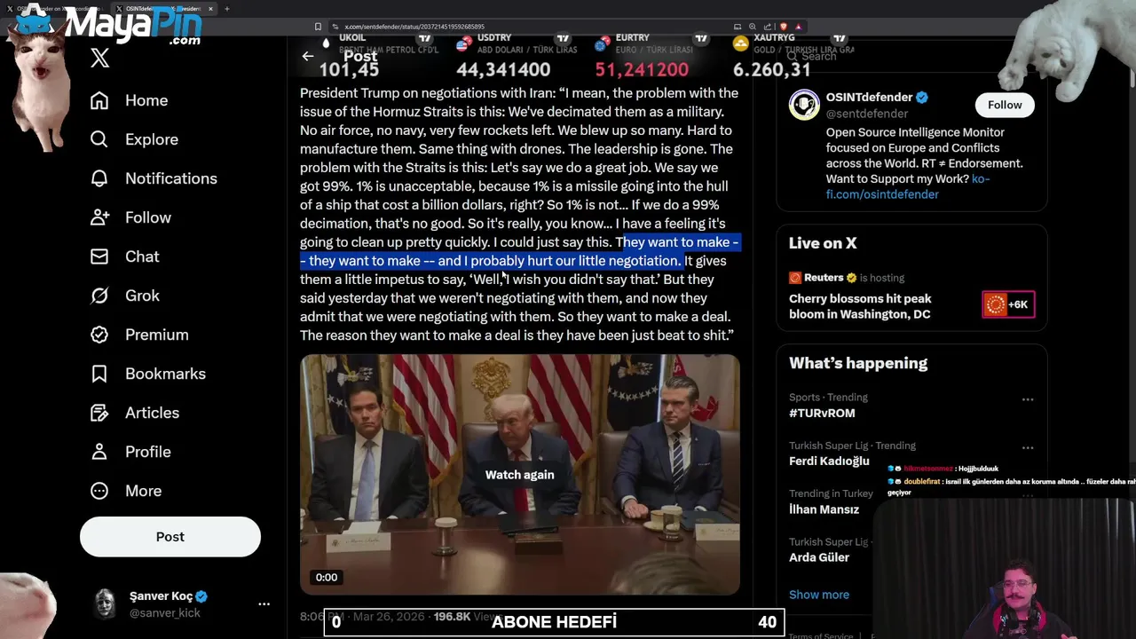Click the X logo in the sidebar
Image resolution: width=1136 pixels, height=639 pixels.
click(x=99, y=59)
